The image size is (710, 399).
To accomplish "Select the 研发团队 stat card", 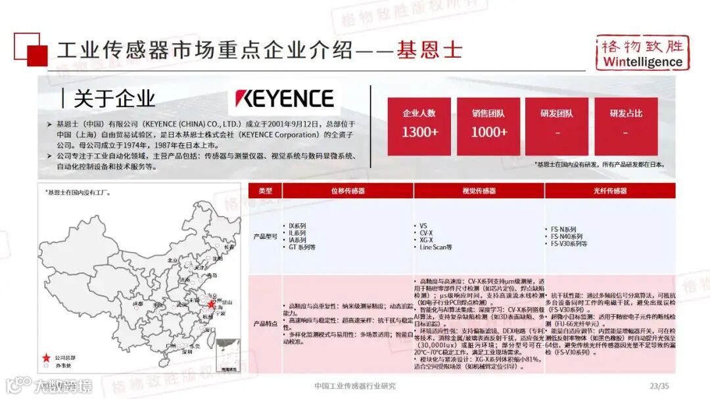I will 557,127.
